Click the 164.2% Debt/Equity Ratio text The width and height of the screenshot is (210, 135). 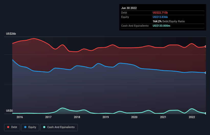click(x=169, y=21)
